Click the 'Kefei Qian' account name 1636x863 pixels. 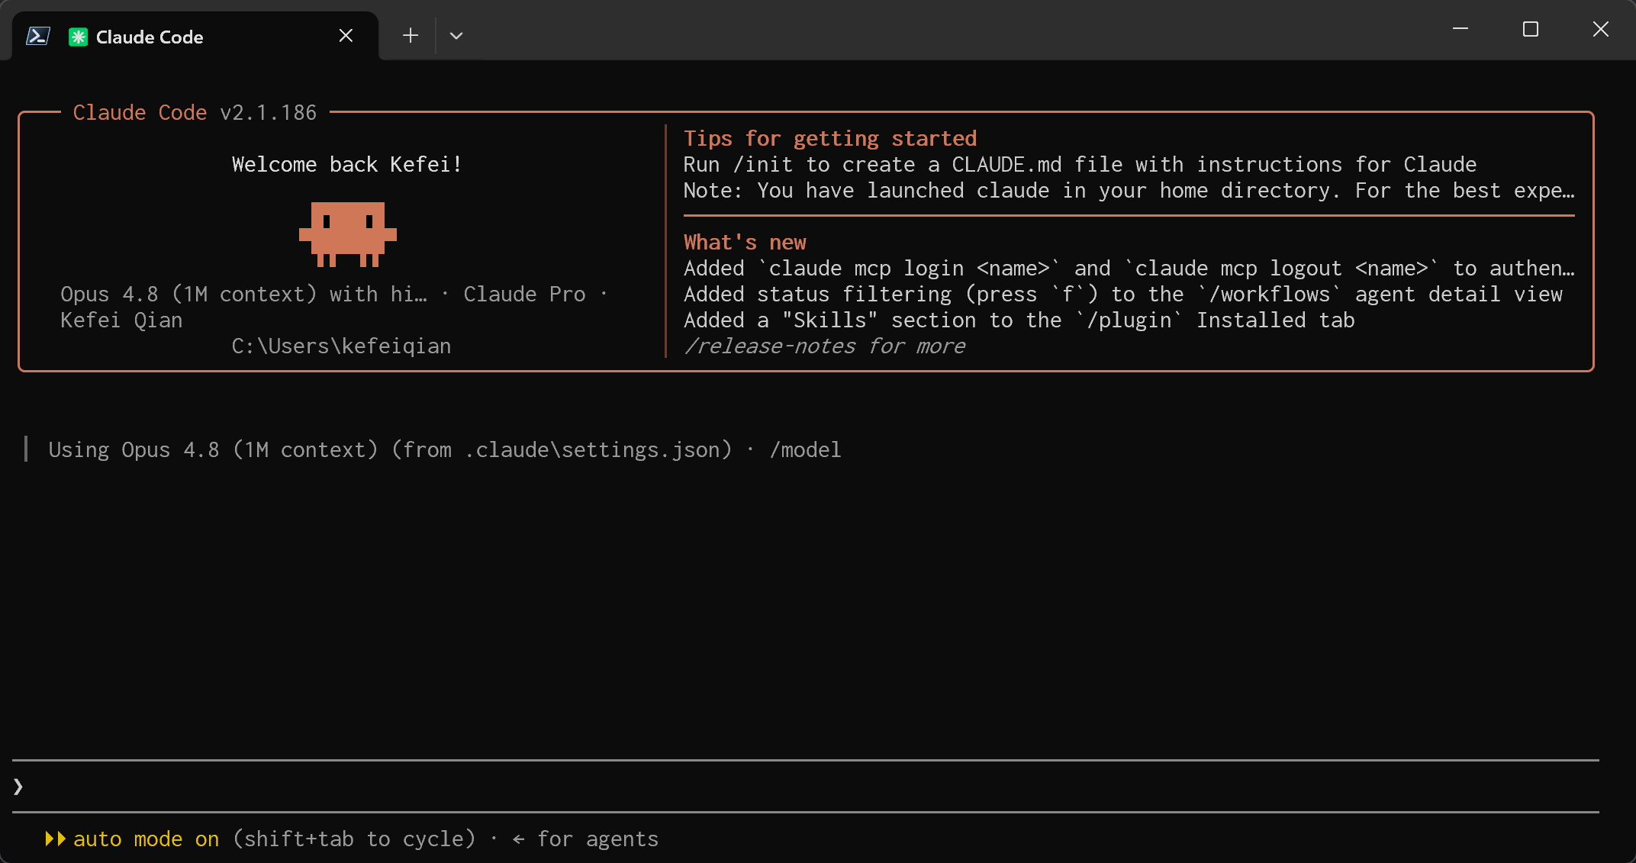pos(121,320)
